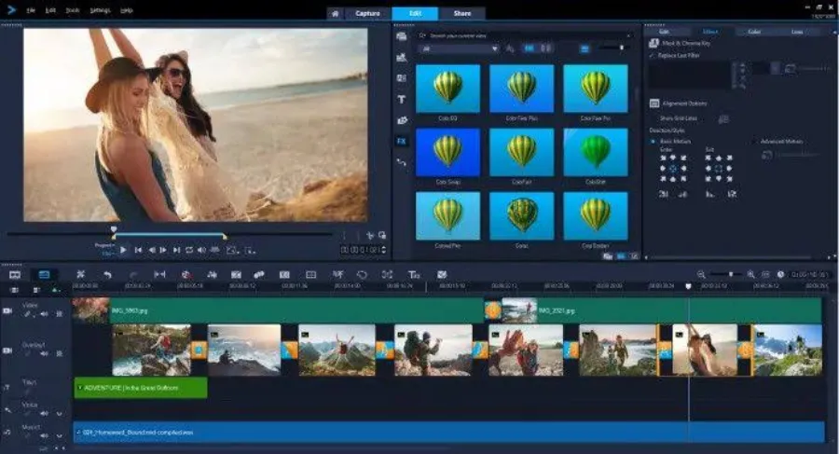Image resolution: width=839 pixels, height=454 pixels.
Task: Open the Path motion library icon
Action: 402,162
